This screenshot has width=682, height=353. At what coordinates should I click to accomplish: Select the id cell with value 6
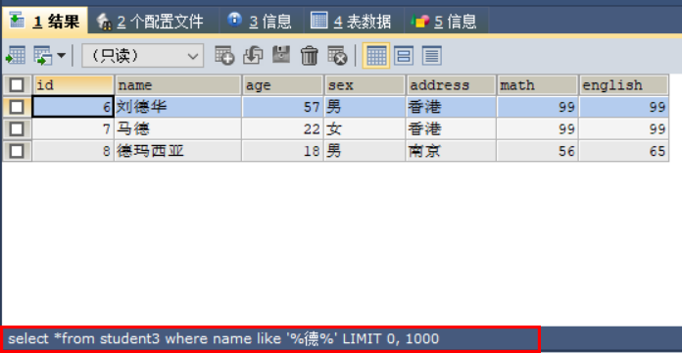pos(73,107)
